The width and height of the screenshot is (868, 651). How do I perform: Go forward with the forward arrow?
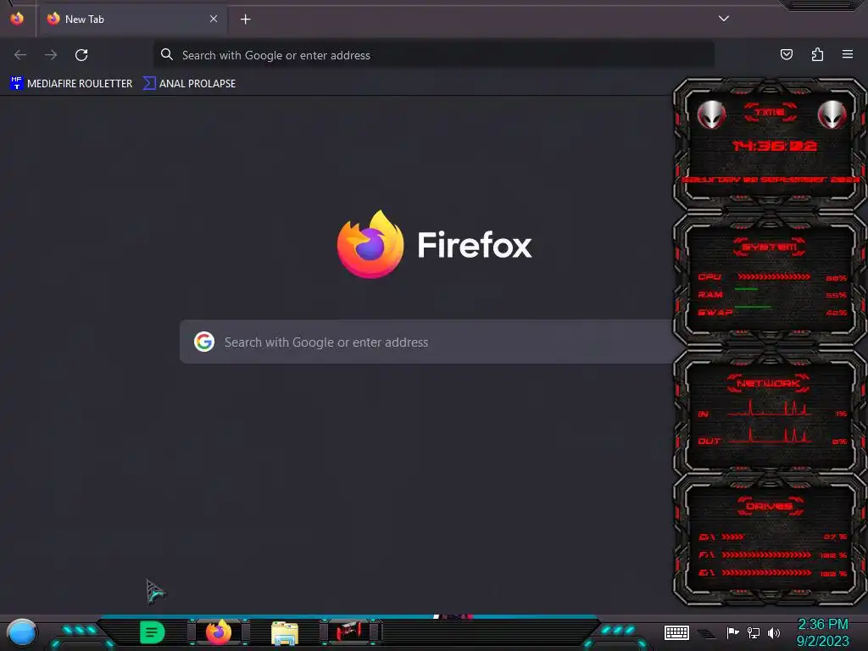point(51,55)
